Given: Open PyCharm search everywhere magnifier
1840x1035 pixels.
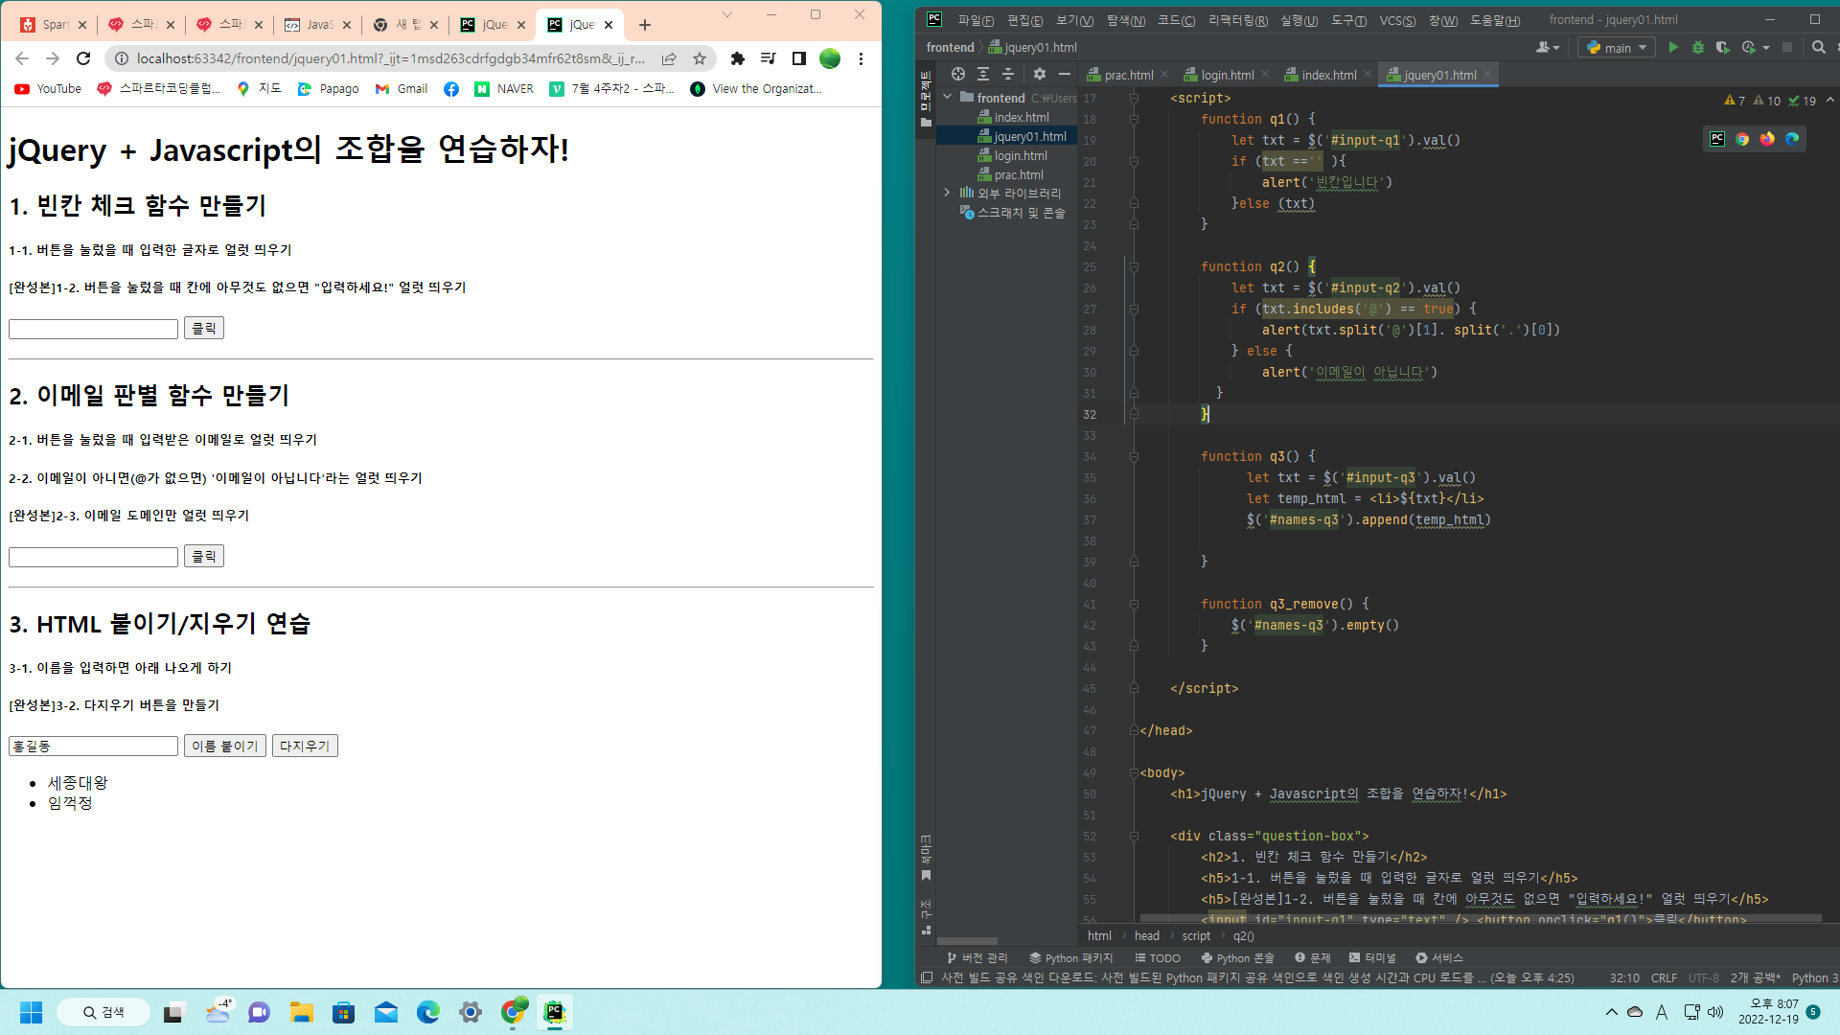Looking at the screenshot, I should [1818, 47].
